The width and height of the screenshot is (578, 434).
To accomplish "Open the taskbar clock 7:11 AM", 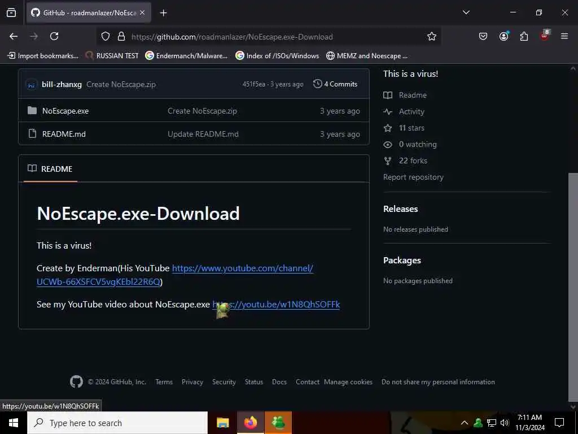I will [x=529, y=423].
